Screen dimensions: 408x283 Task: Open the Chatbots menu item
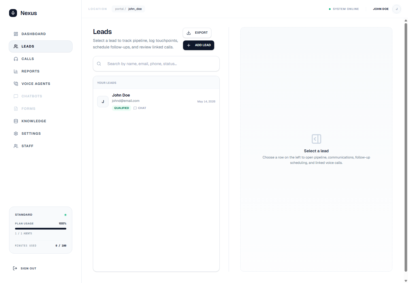41,96
